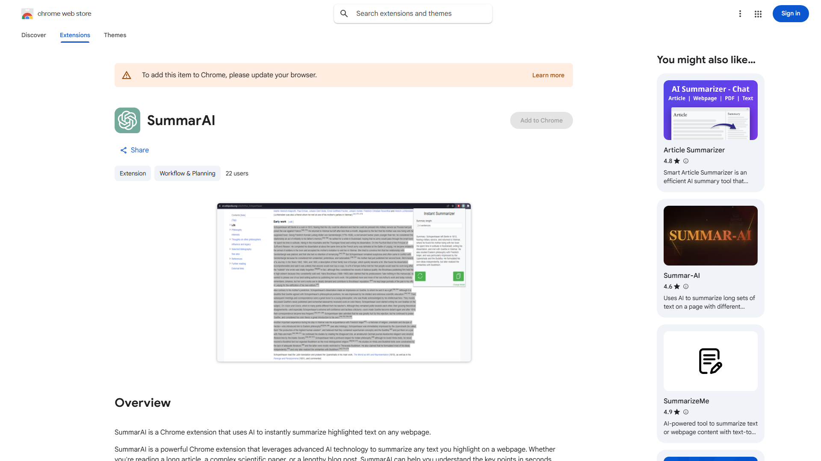Switch to the Discover tab
The image size is (821, 461).
tap(34, 35)
